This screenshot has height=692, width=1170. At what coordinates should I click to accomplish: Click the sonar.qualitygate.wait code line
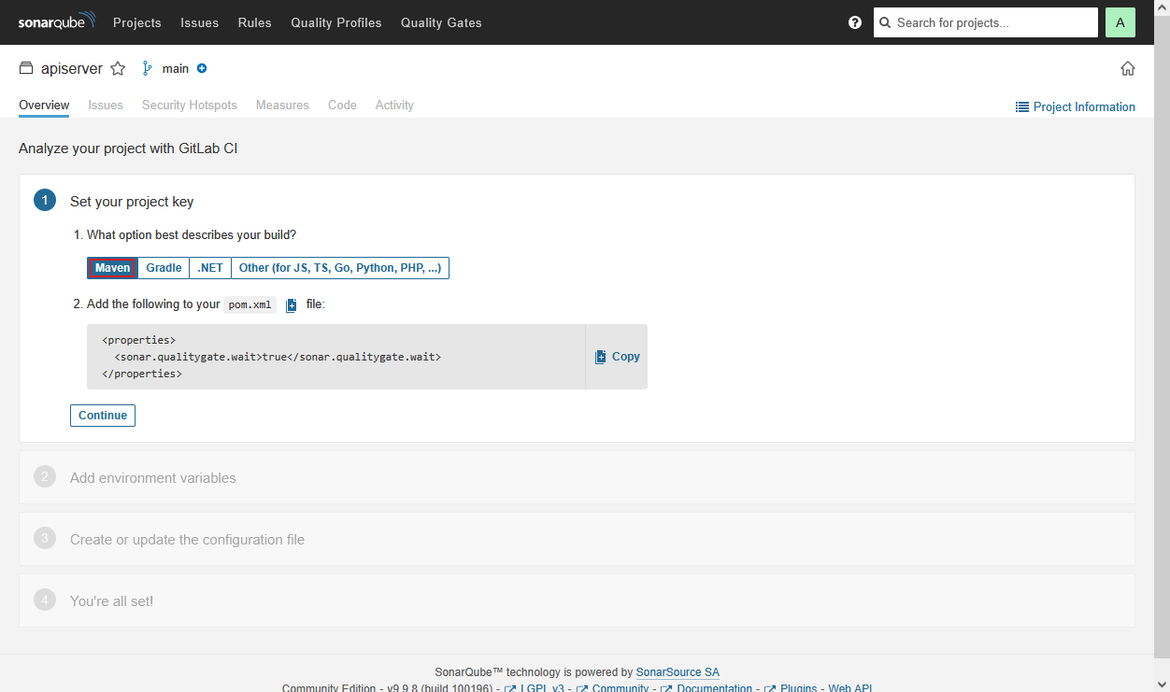pyautogui.click(x=278, y=357)
